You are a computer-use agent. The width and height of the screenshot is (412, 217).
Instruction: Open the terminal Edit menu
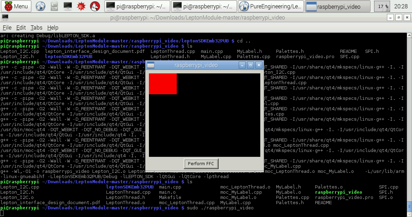point(21,27)
